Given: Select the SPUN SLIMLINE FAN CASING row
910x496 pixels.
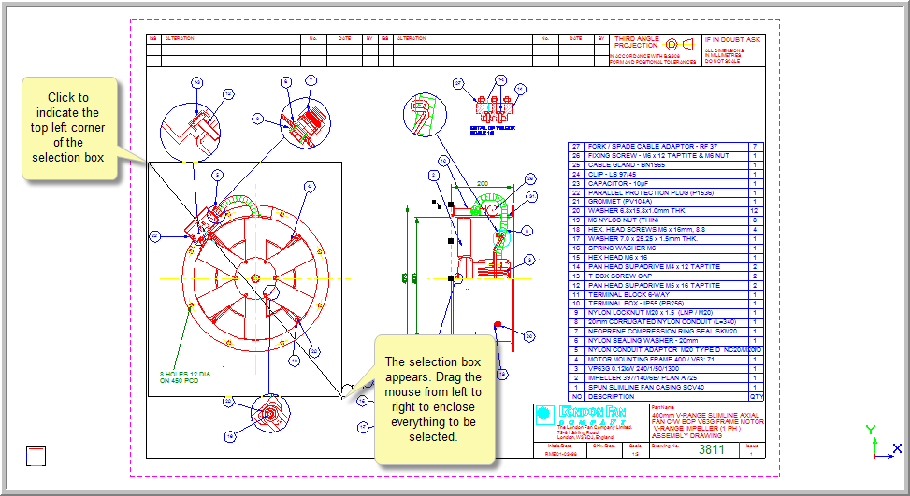Looking at the screenshot, I should click(653, 386).
